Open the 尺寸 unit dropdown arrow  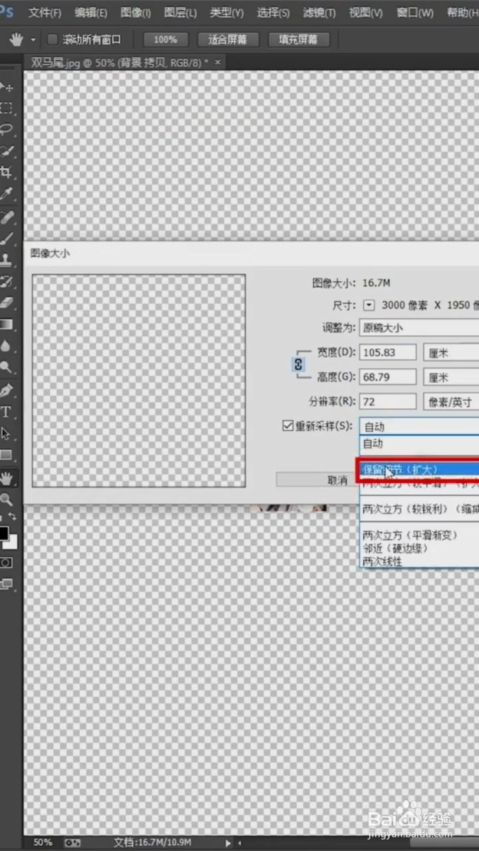coord(369,306)
